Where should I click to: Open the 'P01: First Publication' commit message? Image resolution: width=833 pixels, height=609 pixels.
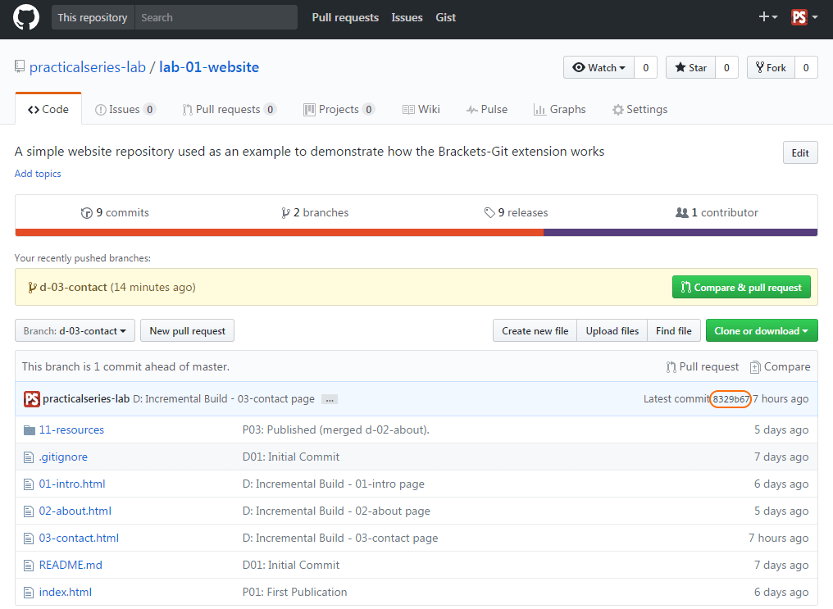coord(295,592)
